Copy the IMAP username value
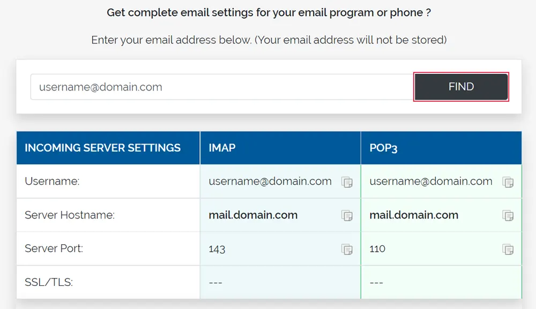The height and width of the screenshot is (309, 536). click(x=347, y=182)
